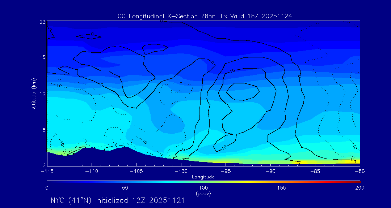Click the -90 longitude tick label

click(270, 172)
